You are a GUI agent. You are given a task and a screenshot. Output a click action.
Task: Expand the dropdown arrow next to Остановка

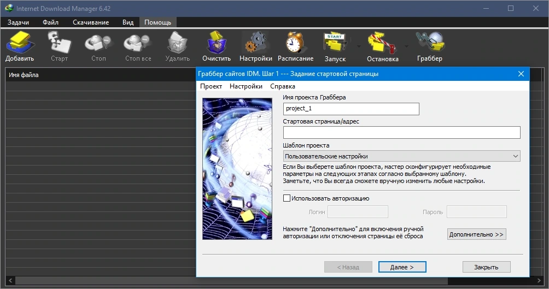tap(406, 46)
